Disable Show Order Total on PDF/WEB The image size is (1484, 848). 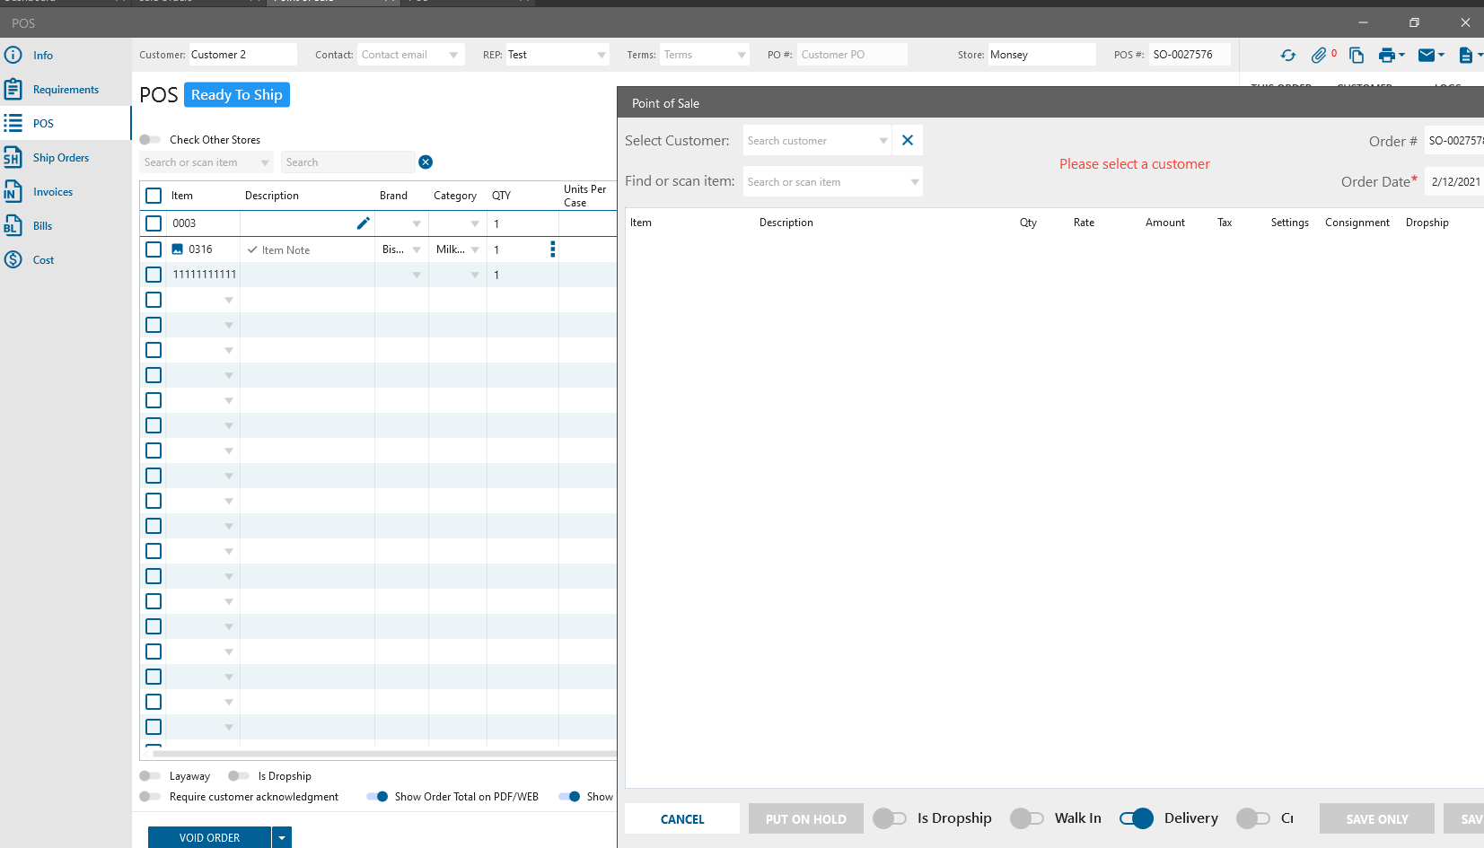(377, 797)
